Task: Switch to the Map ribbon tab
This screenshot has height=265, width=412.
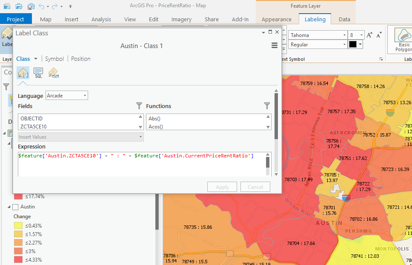Action: (46, 19)
